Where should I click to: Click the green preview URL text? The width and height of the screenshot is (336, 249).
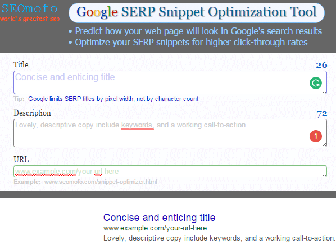(155, 228)
